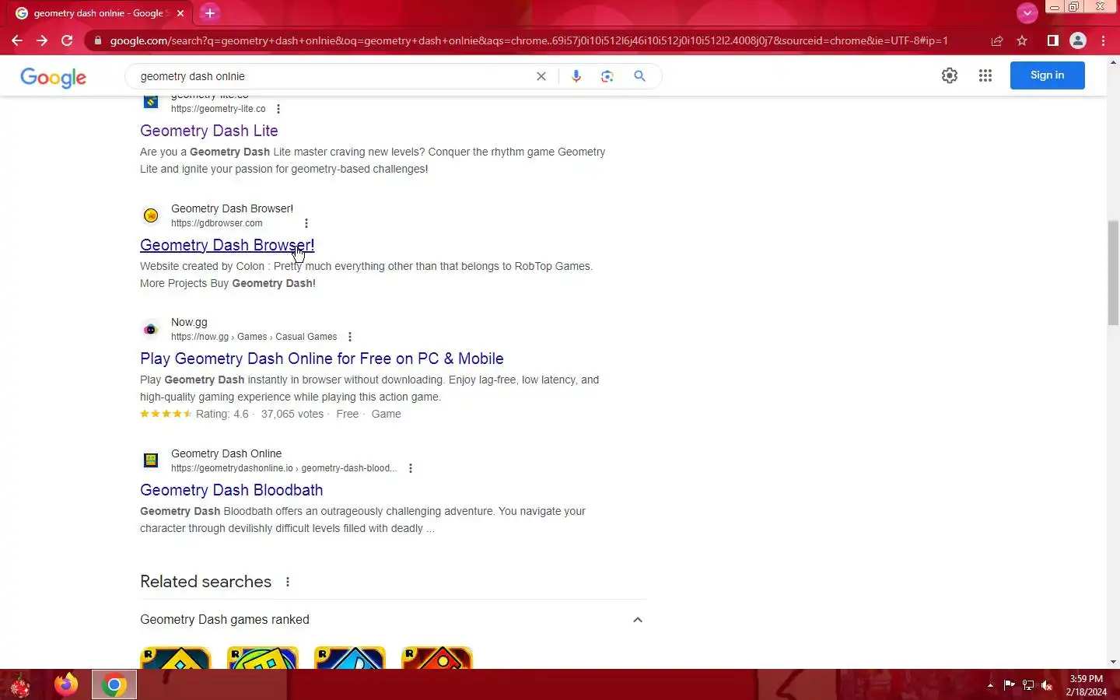This screenshot has height=700, width=1120.
Task: Share this page icon in address bar
Action: tap(996, 40)
